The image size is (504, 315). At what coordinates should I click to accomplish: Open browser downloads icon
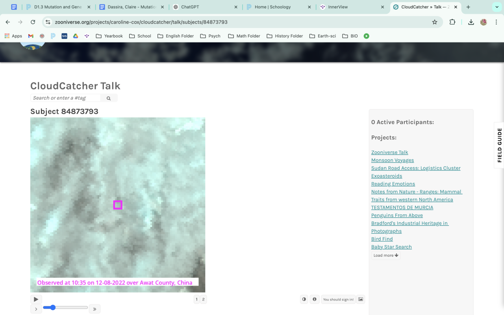pos(471,22)
